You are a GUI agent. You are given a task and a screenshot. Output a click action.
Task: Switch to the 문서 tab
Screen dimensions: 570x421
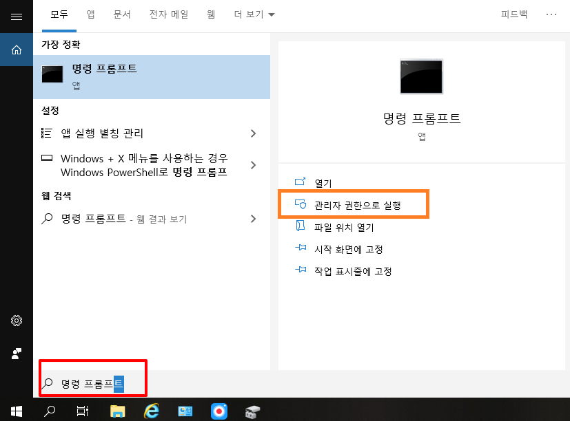(122, 14)
